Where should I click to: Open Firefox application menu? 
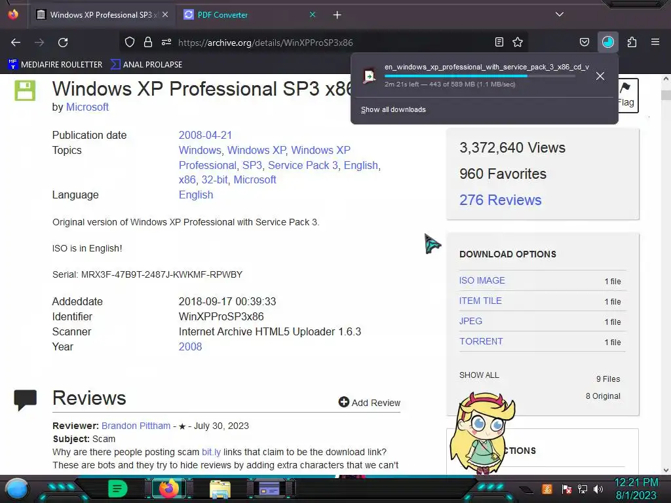(655, 42)
